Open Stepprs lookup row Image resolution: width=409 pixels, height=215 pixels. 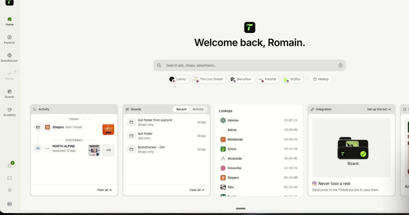259,178
